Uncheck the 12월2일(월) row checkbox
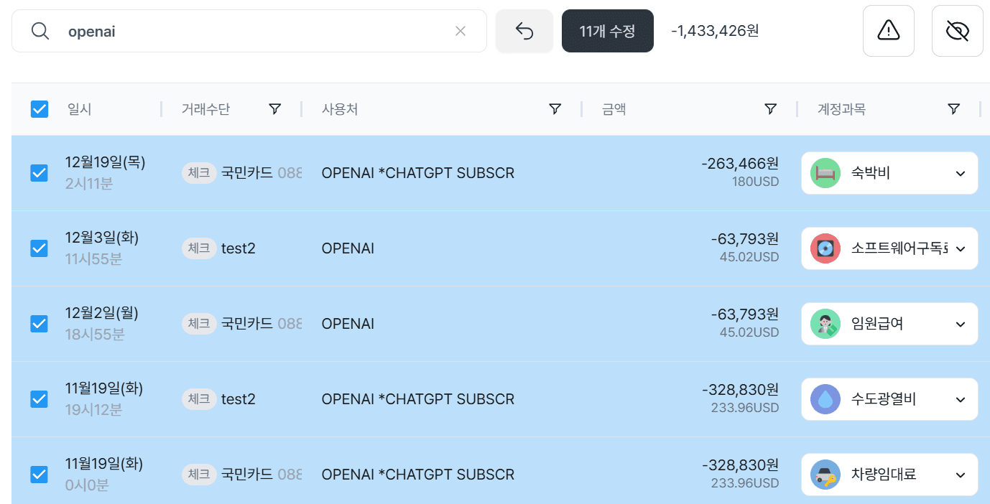 [40, 324]
